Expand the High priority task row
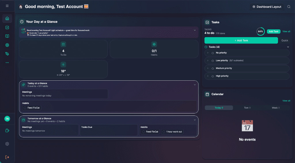The image size is (295, 163). (x=208, y=76)
